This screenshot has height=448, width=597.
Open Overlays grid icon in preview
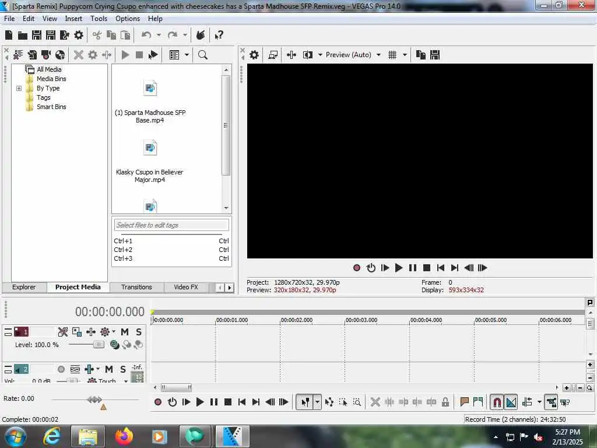392,55
